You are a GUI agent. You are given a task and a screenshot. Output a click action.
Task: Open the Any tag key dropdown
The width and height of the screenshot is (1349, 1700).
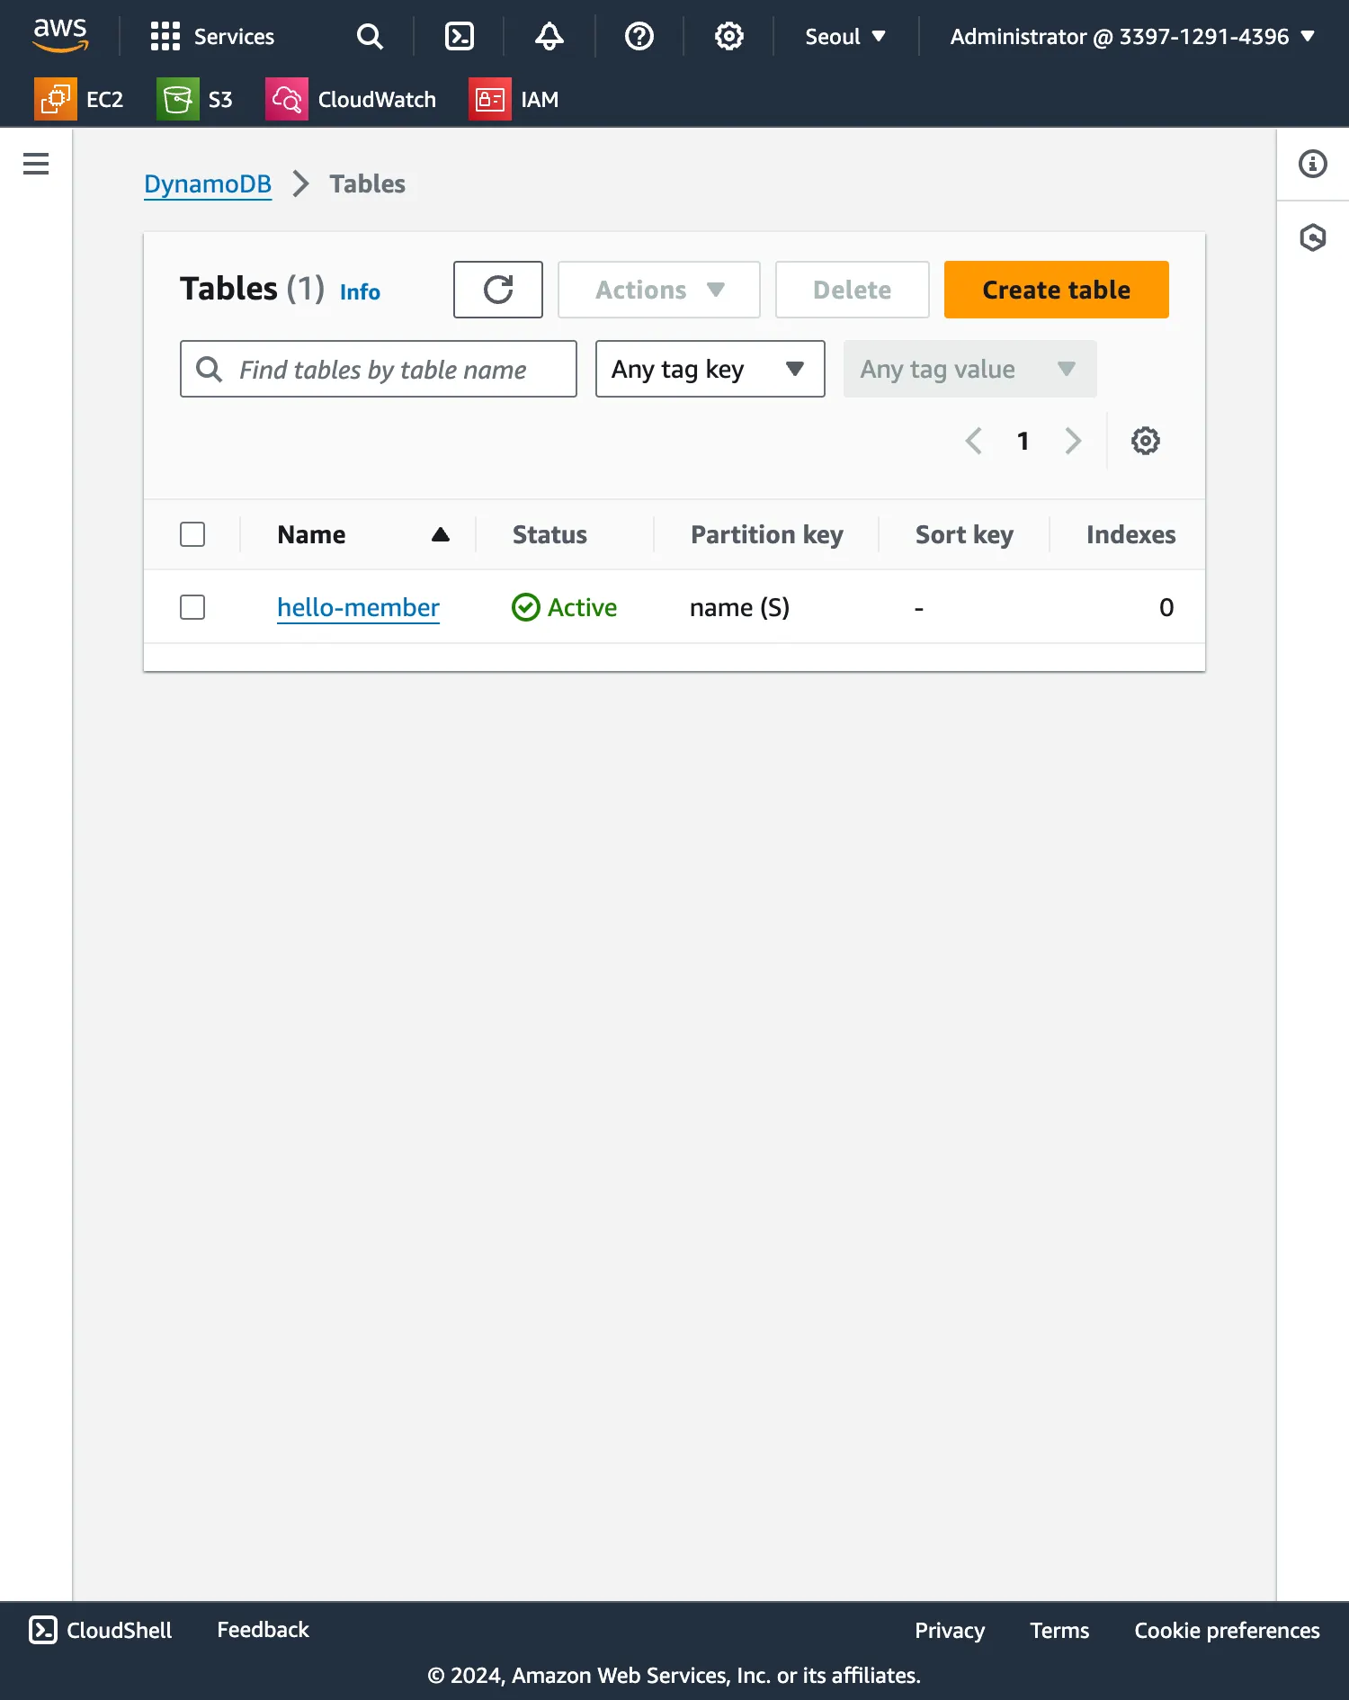(710, 369)
